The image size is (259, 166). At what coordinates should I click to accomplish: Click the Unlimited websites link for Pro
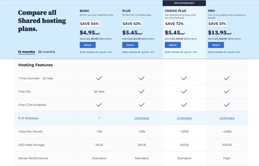[x=227, y=118]
